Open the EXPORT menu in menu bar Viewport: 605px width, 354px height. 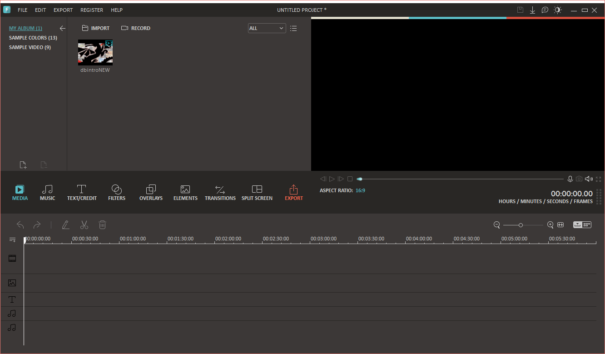coord(63,10)
